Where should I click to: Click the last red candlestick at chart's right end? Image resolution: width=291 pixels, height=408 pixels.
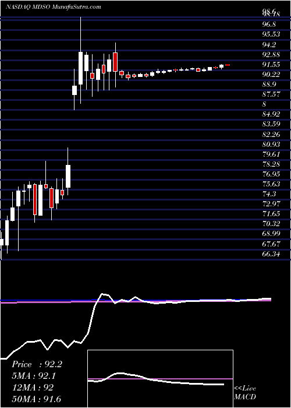pyautogui.click(x=228, y=65)
